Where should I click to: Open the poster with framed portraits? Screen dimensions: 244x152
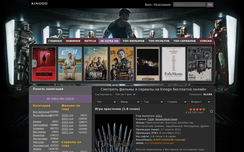199,64
